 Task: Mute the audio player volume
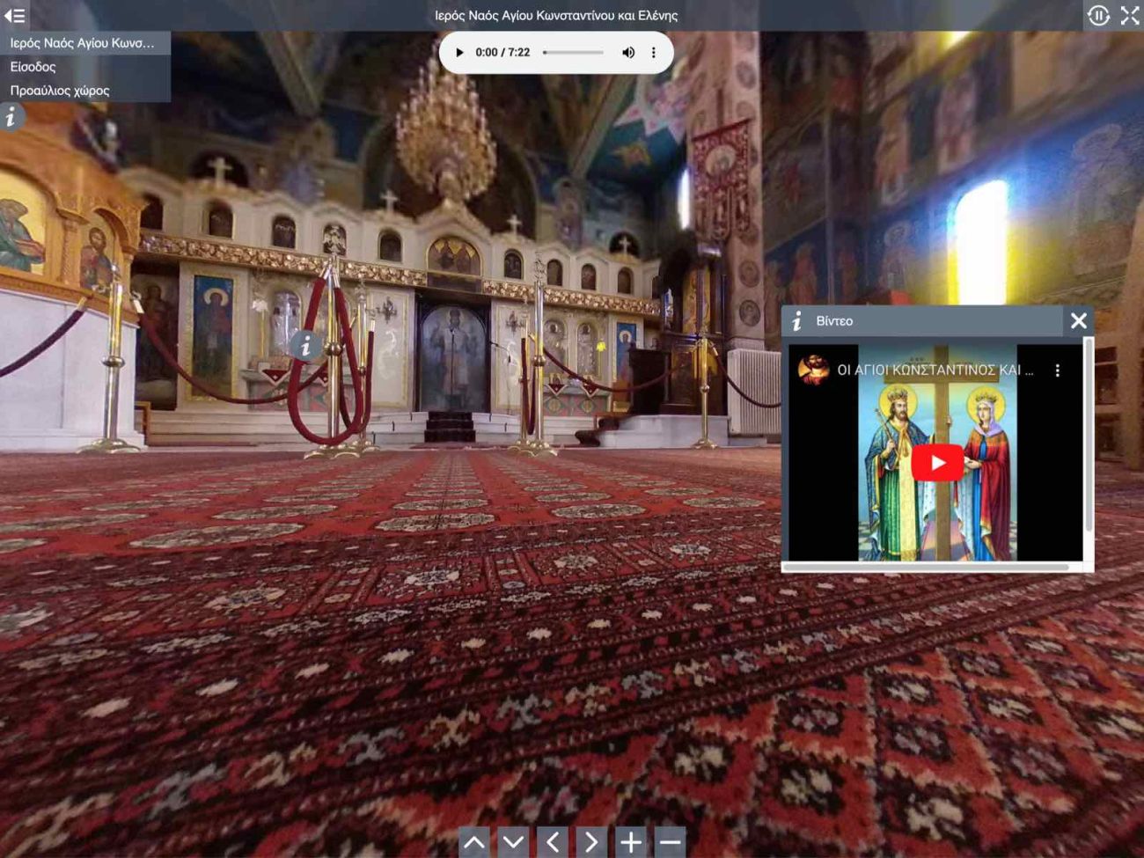point(628,53)
